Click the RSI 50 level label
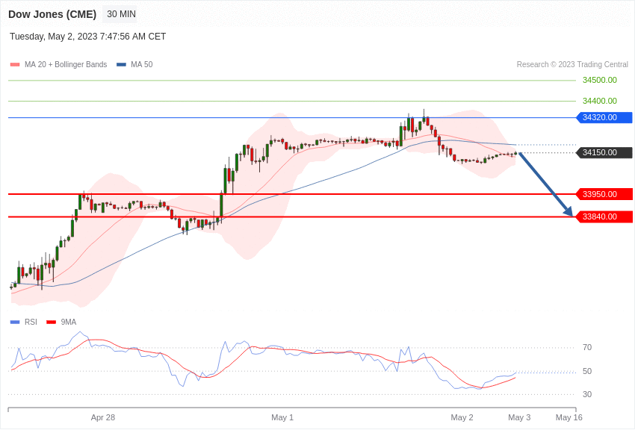This screenshot has height=430, width=635. (x=587, y=371)
